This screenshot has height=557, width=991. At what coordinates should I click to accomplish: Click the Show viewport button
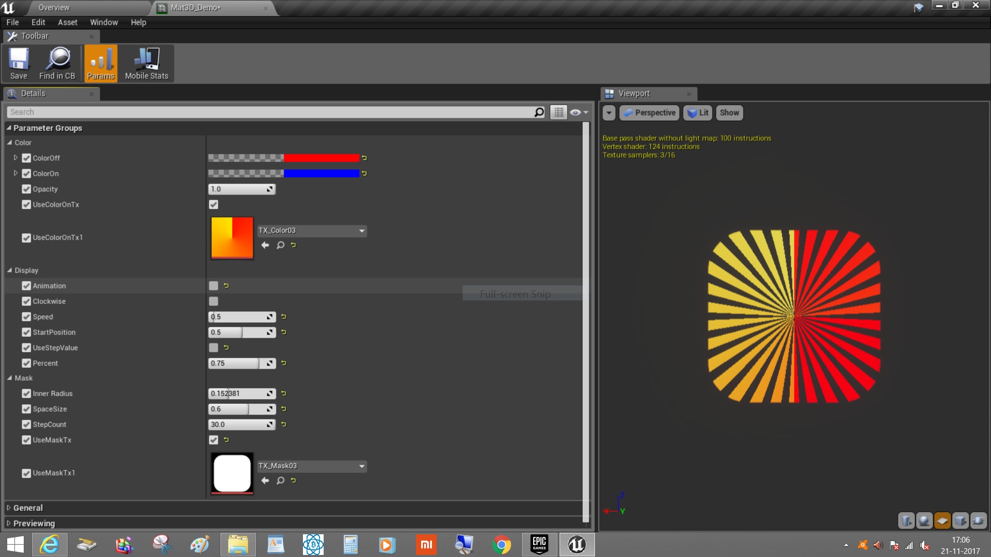coord(729,112)
